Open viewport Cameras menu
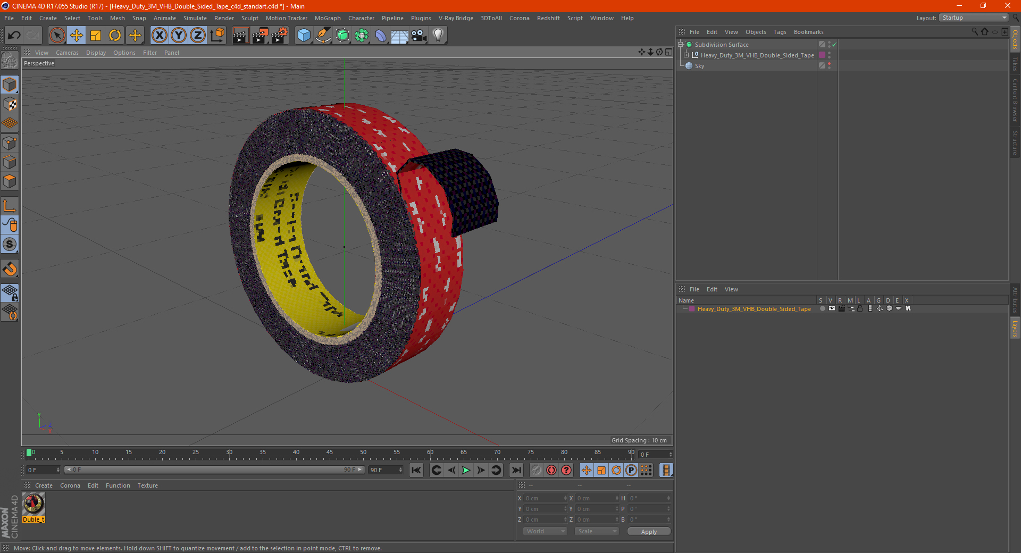The image size is (1021, 553). click(67, 53)
